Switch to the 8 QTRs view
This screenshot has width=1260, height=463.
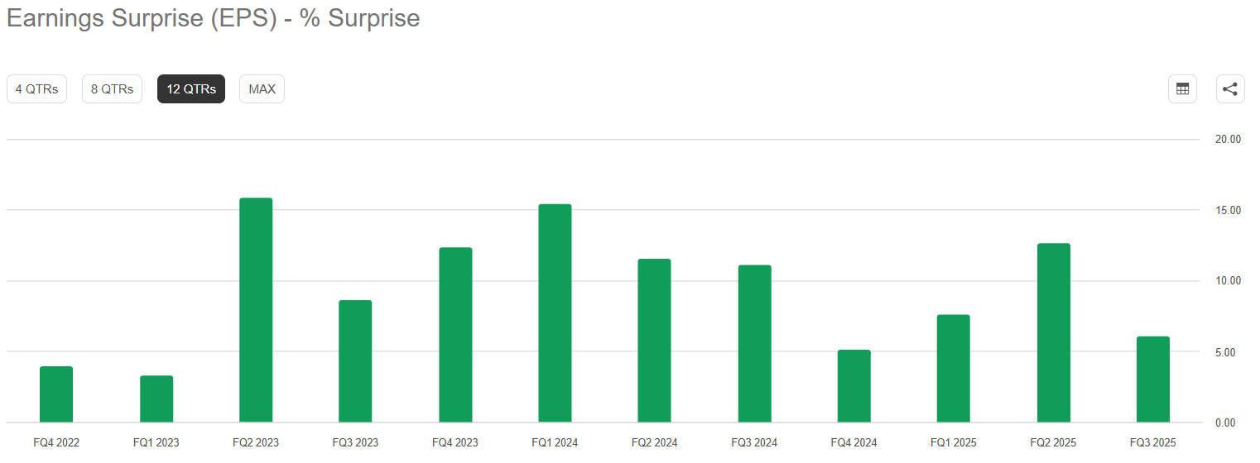tap(112, 89)
